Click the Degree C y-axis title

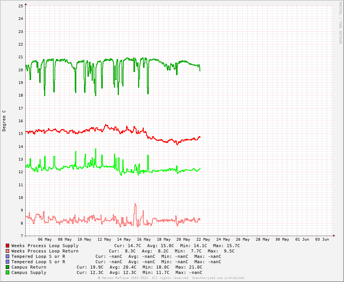(4, 121)
